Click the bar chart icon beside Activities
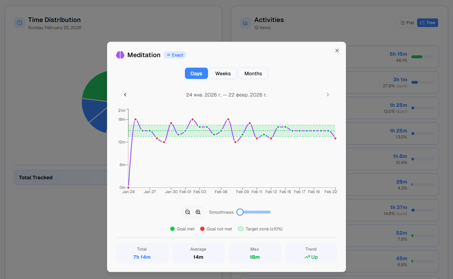The height and width of the screenshot is (279, 453). [x=245, y=23]
